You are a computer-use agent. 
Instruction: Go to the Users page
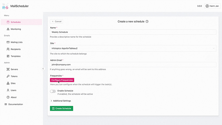[13, 90]
